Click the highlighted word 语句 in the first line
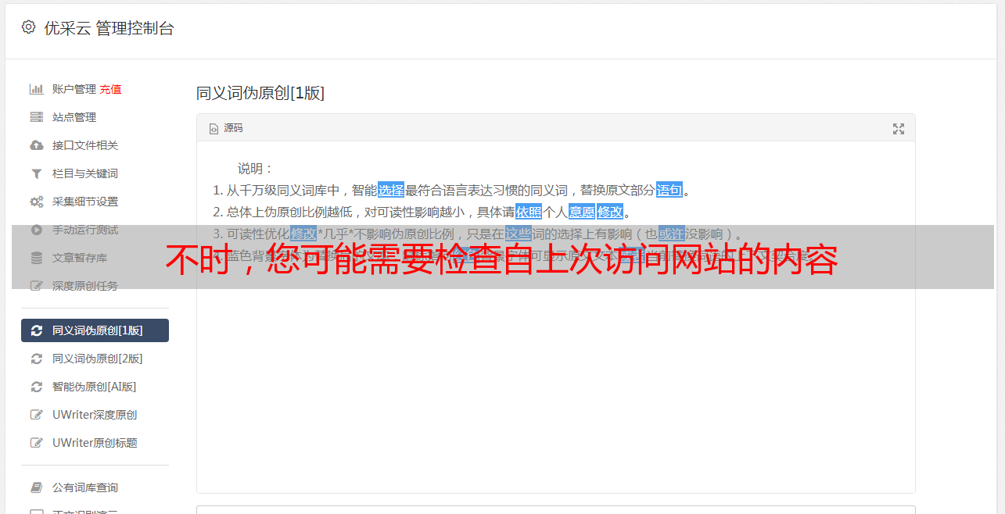1005x514 pixels. [x=669, y=190]
